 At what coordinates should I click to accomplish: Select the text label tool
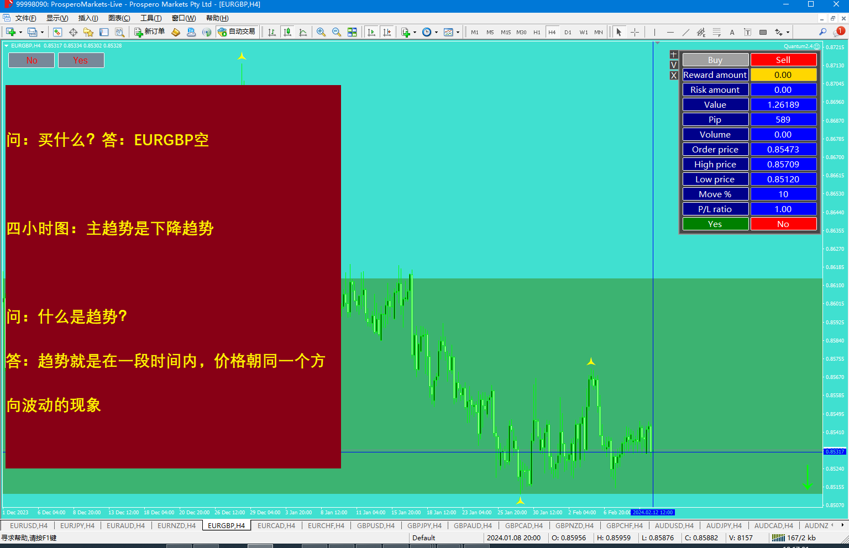click(x=747, y=32)
